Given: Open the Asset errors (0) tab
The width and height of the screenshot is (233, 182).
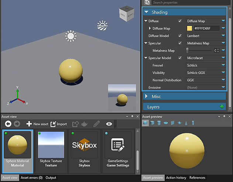Looking at the screenshot, I should (x=31, y=178).
